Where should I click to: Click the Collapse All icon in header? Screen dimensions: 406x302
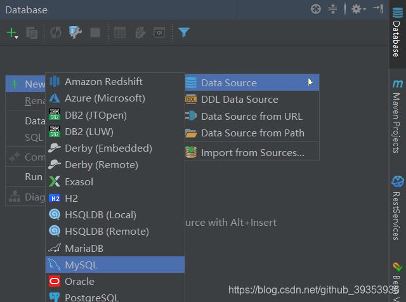coord(332,9)
